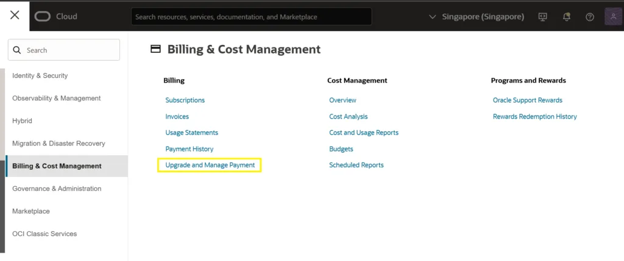The height and width of the screenshot is (261, 624).
Task: Open the Budgets link
Action: click(x=341, y=148)
